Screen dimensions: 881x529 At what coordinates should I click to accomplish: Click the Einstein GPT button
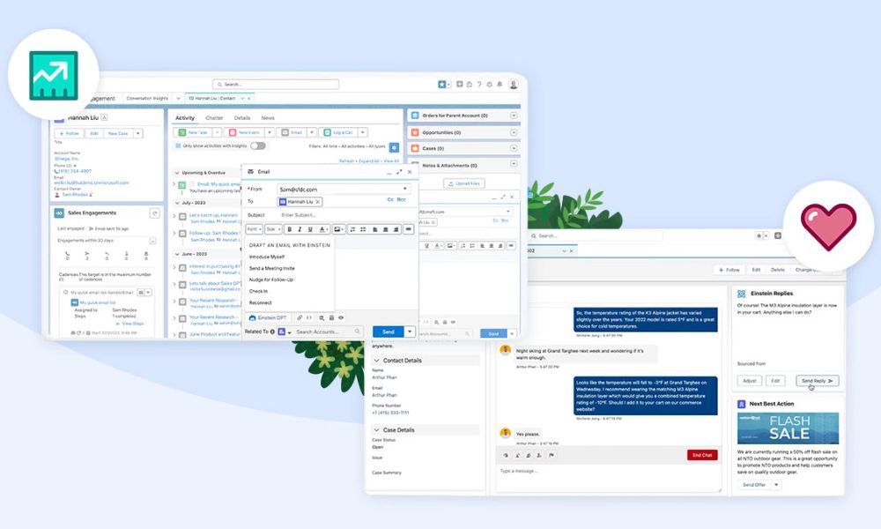click(x=268, y=317)
